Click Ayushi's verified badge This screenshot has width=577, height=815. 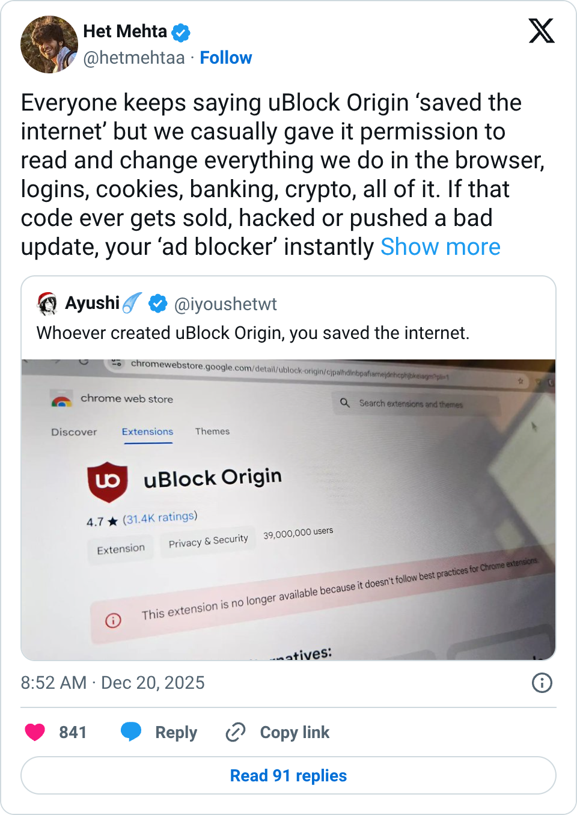pyautogui.click(x=158, y=304)
